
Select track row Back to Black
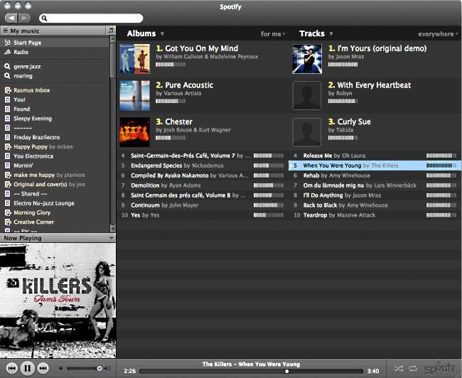click(375, 205)
